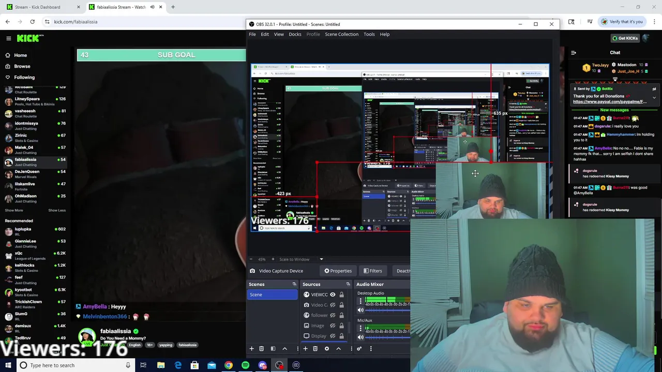Screen dimensions: 662x372
Task: Click Show Less under Following list
Action: pos(57,210)
